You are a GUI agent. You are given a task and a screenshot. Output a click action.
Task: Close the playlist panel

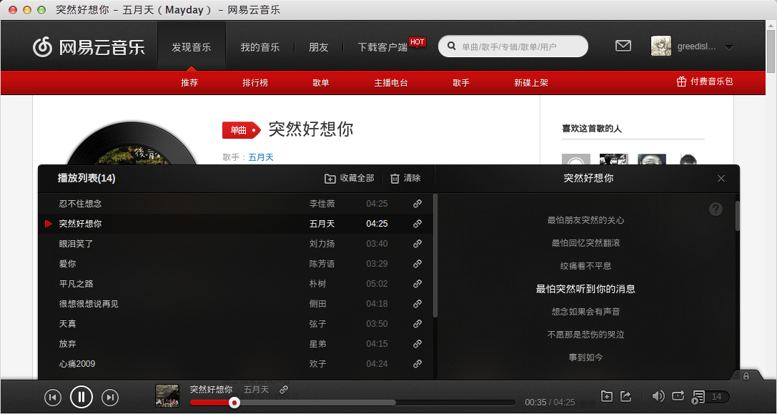click(721, 179)
